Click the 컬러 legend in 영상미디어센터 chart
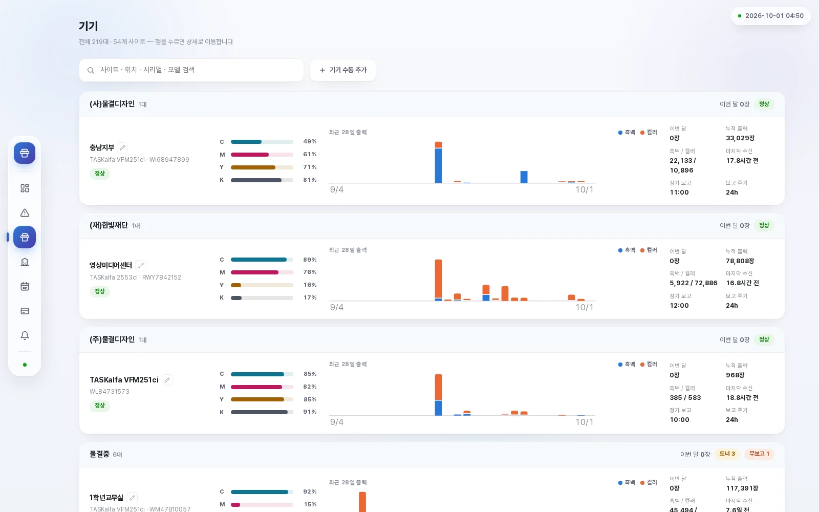 point(649,250)
